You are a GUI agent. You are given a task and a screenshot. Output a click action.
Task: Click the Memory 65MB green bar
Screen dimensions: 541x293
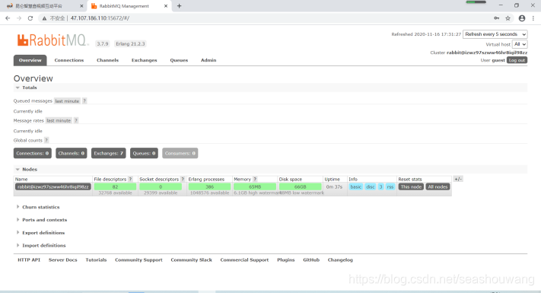click(255, 186)
